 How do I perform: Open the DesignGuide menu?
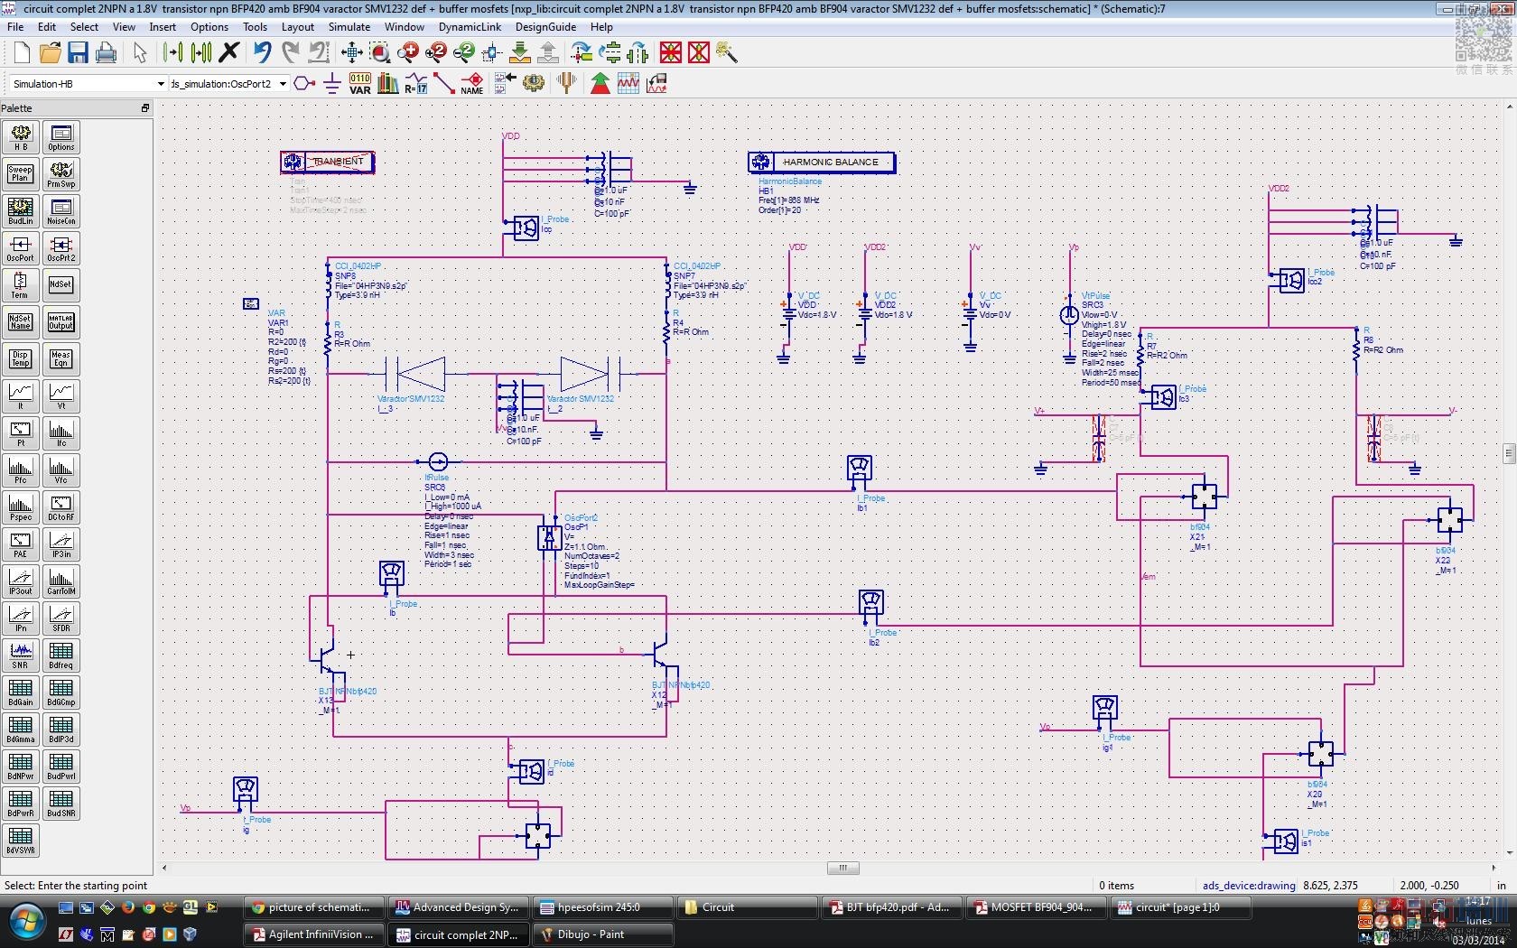point(545,27)
